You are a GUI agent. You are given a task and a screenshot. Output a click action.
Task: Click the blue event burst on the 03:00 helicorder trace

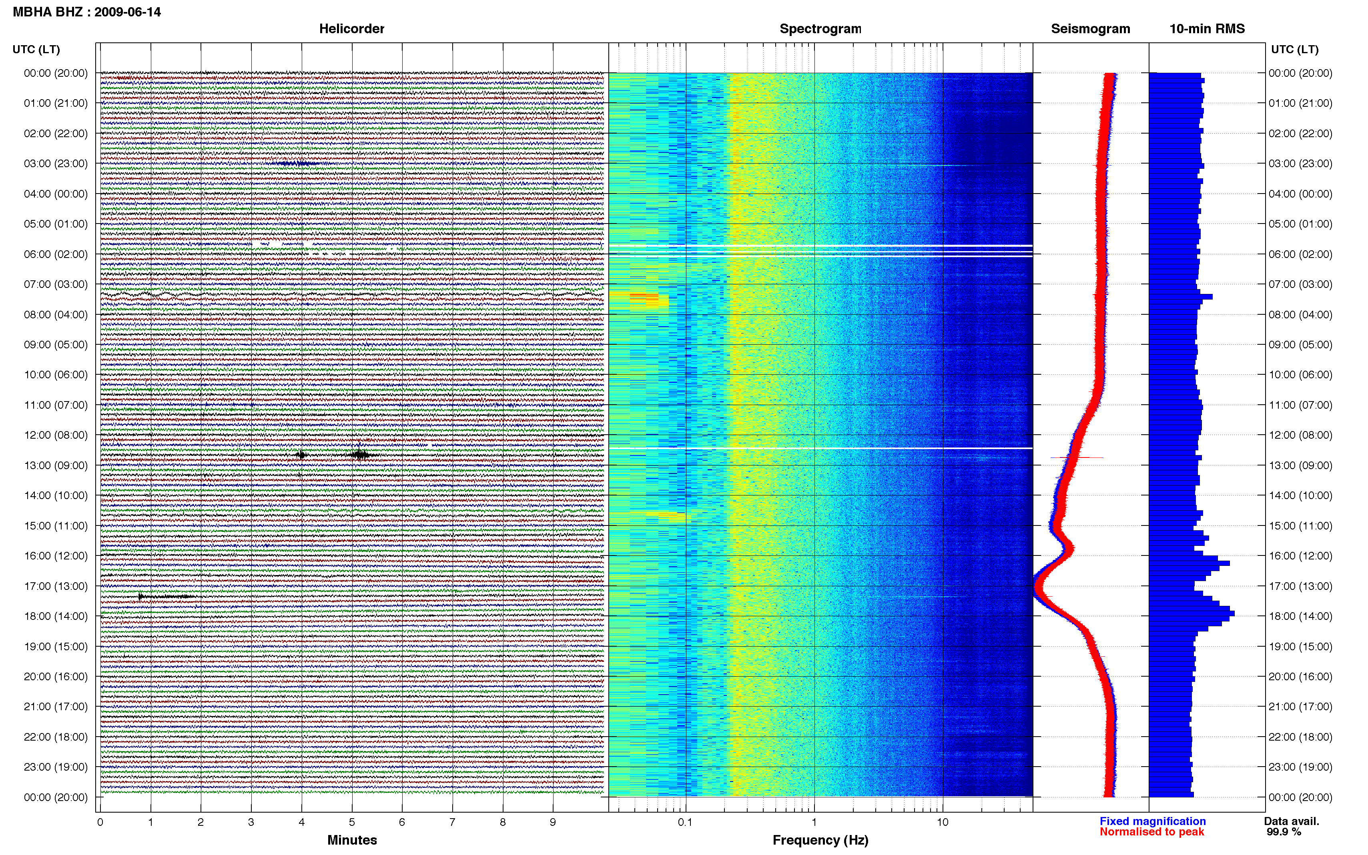click(297, 164)
